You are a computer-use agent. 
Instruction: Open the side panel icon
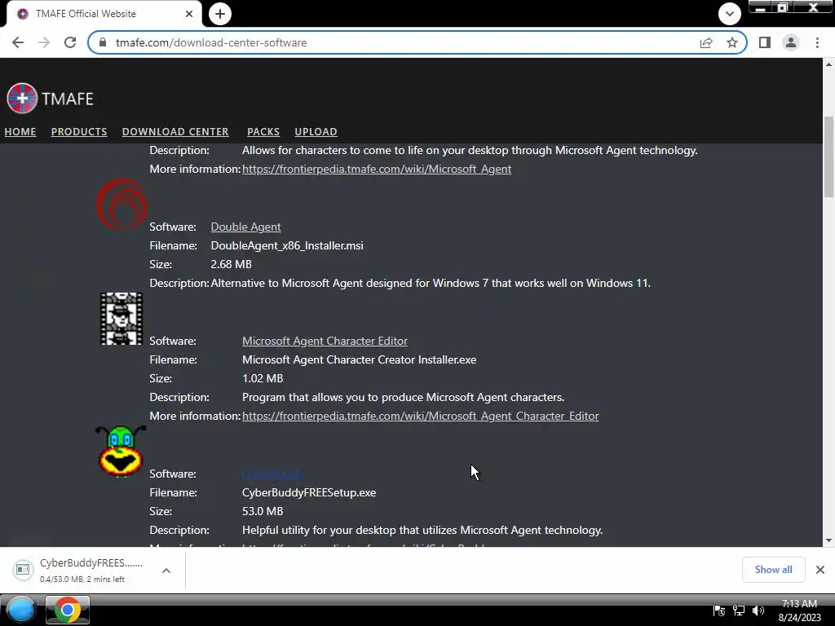tap(765, 42)
